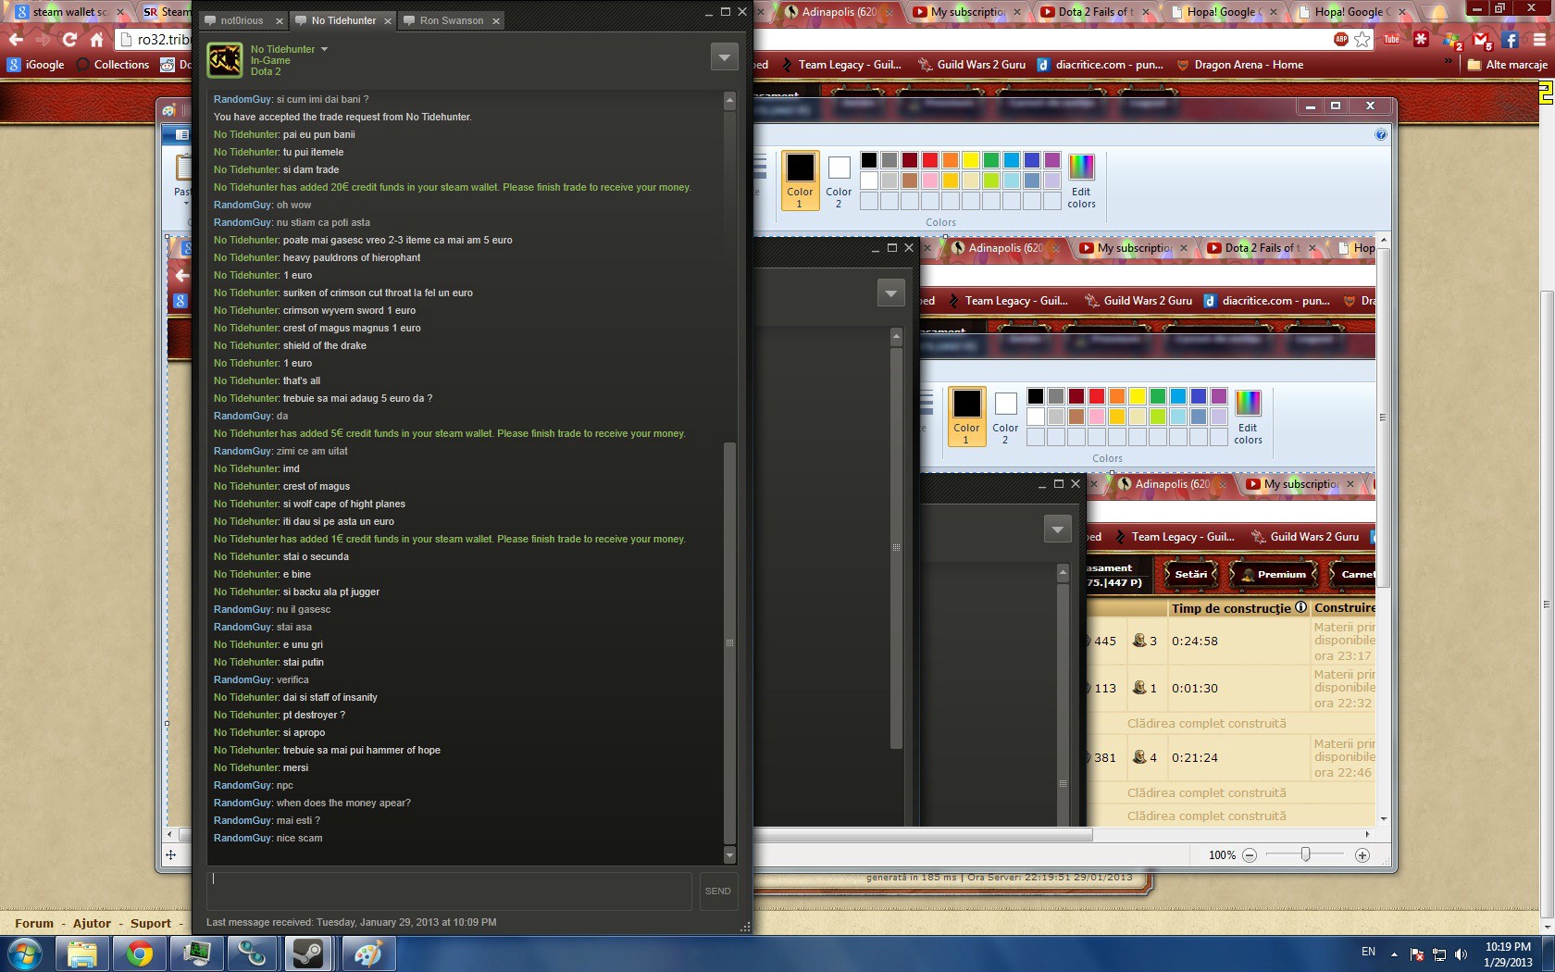Open the Dragon Arena - Home bookmark
This screenshot has height=972, width=1555.
[x=1248, y=65]
